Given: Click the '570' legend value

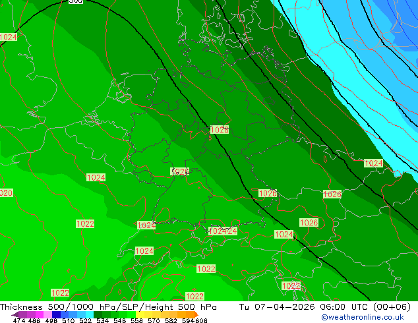Looking at the screenshot, I should pyautogui.click(x=154, y=320).
